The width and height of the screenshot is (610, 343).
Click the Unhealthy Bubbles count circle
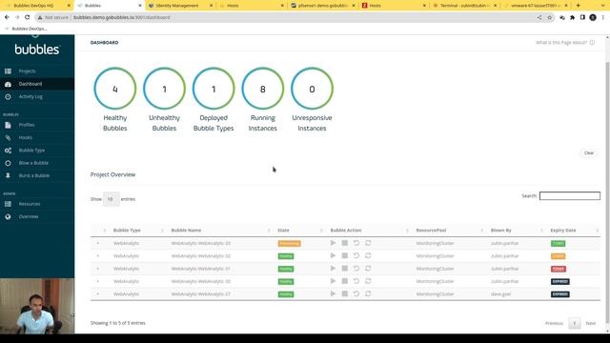coord(164,89)
